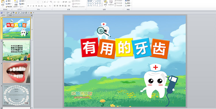Toggle Bold text formatting
Viewport: 216px width, 109px height.
[x=28, y=6]
